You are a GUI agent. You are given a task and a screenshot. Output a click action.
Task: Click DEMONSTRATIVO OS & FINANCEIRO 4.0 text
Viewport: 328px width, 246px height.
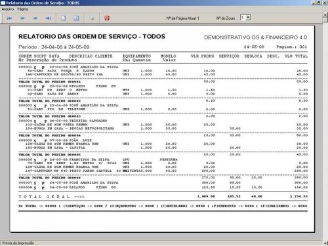[255, 37]
